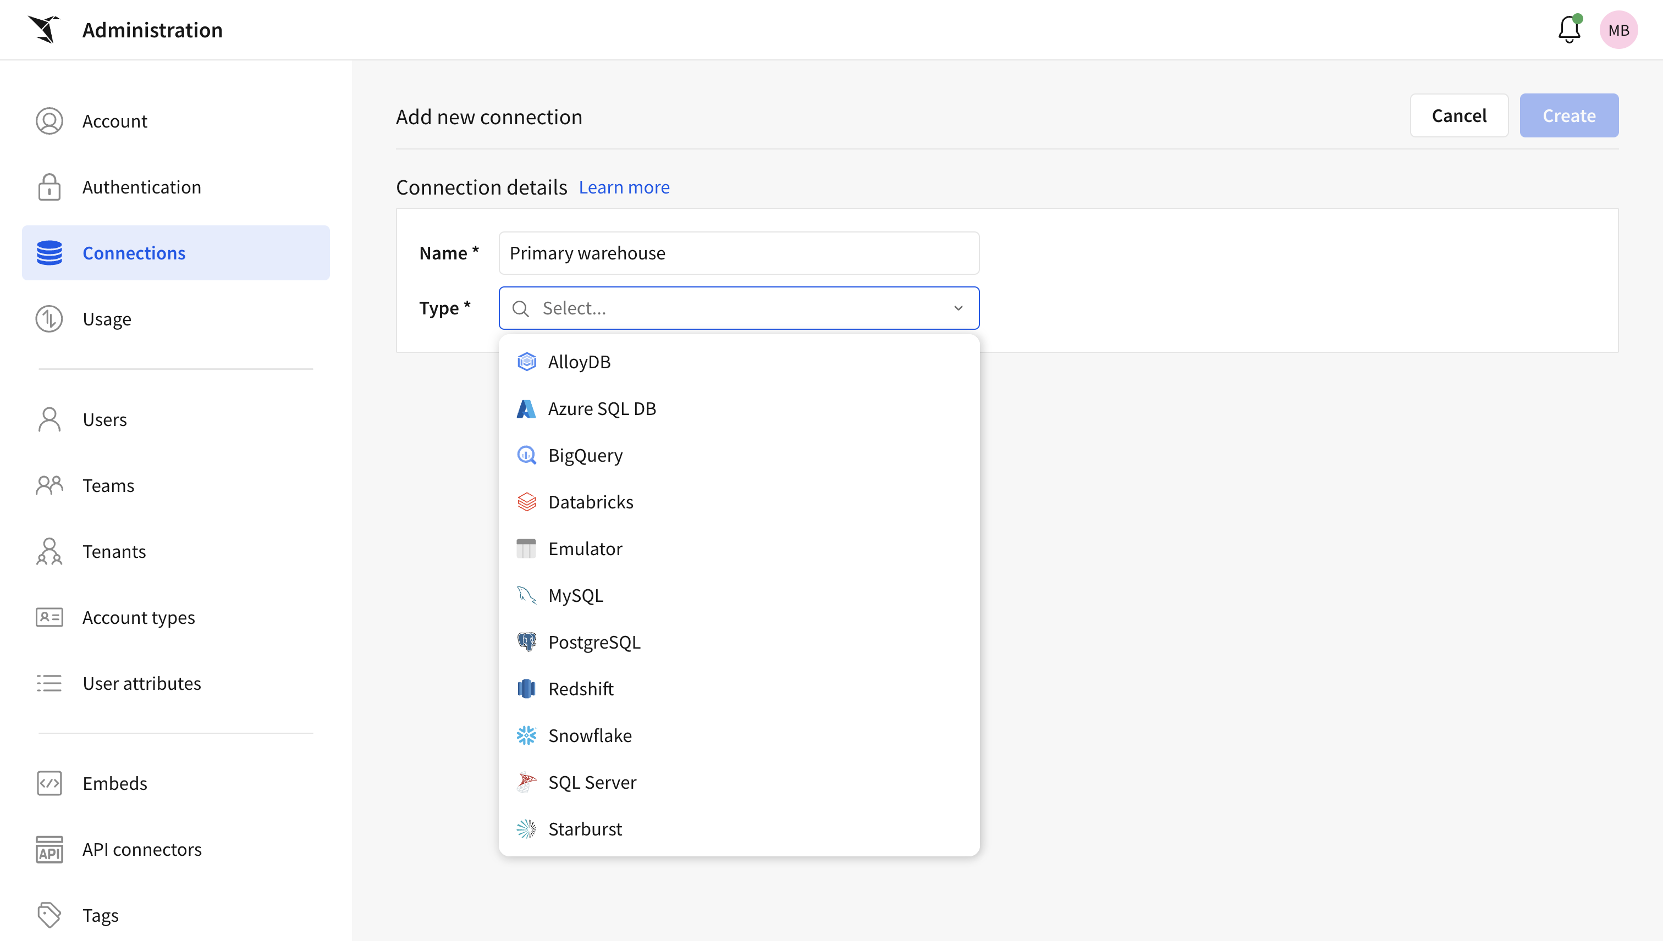Click the Tags icon in sidebar
Viewport: 1663px width, 941px height.
tap(49, 915)
